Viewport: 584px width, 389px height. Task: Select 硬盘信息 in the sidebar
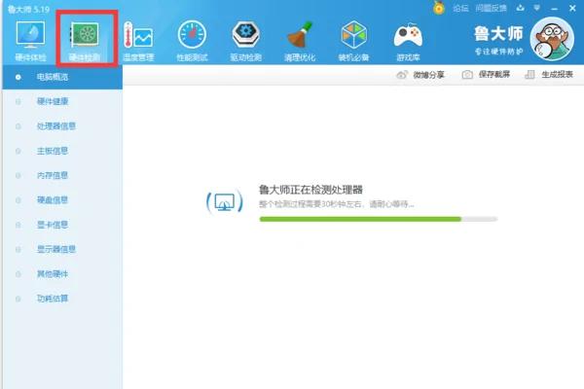pyautogui.click(x=62, y=200)
